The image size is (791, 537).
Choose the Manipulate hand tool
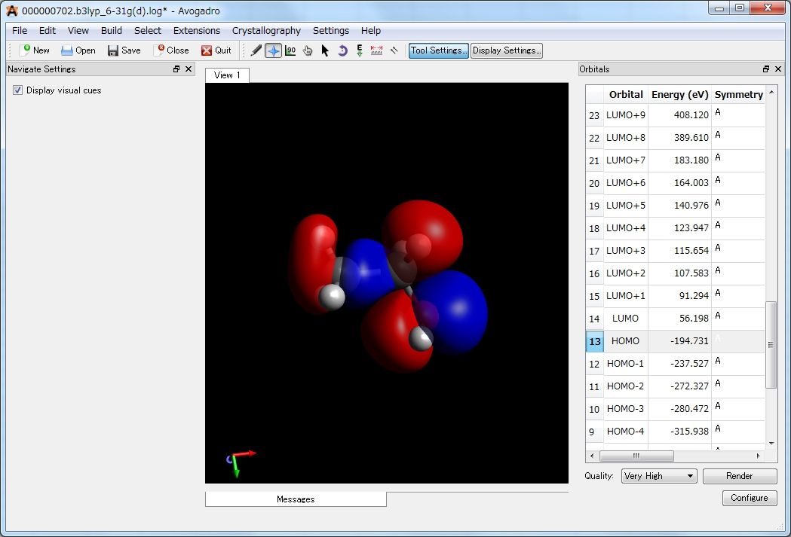click(307, 50)
